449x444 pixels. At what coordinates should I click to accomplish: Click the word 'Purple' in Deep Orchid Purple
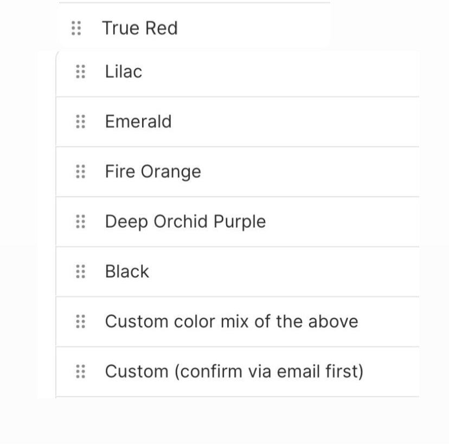[240, 222]
